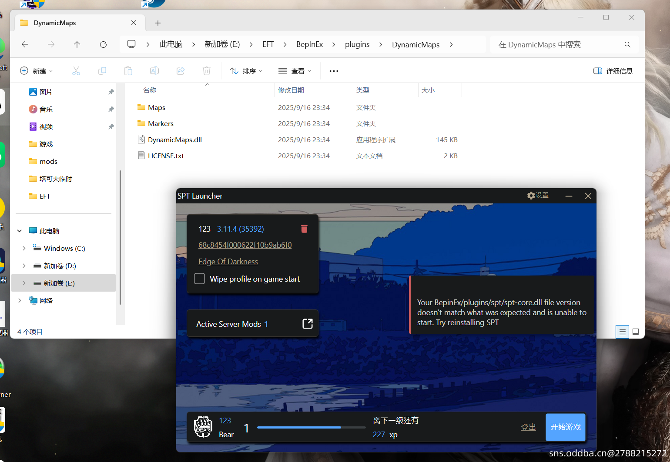Image resolution: width=670 pixels, height=462 pixels.
Task: Click plugins in address breadcrumb
Action: [357, 44]
